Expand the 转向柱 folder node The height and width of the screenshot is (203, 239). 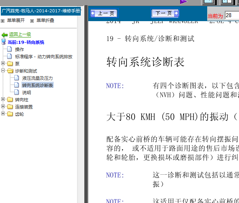pos(3,99)
